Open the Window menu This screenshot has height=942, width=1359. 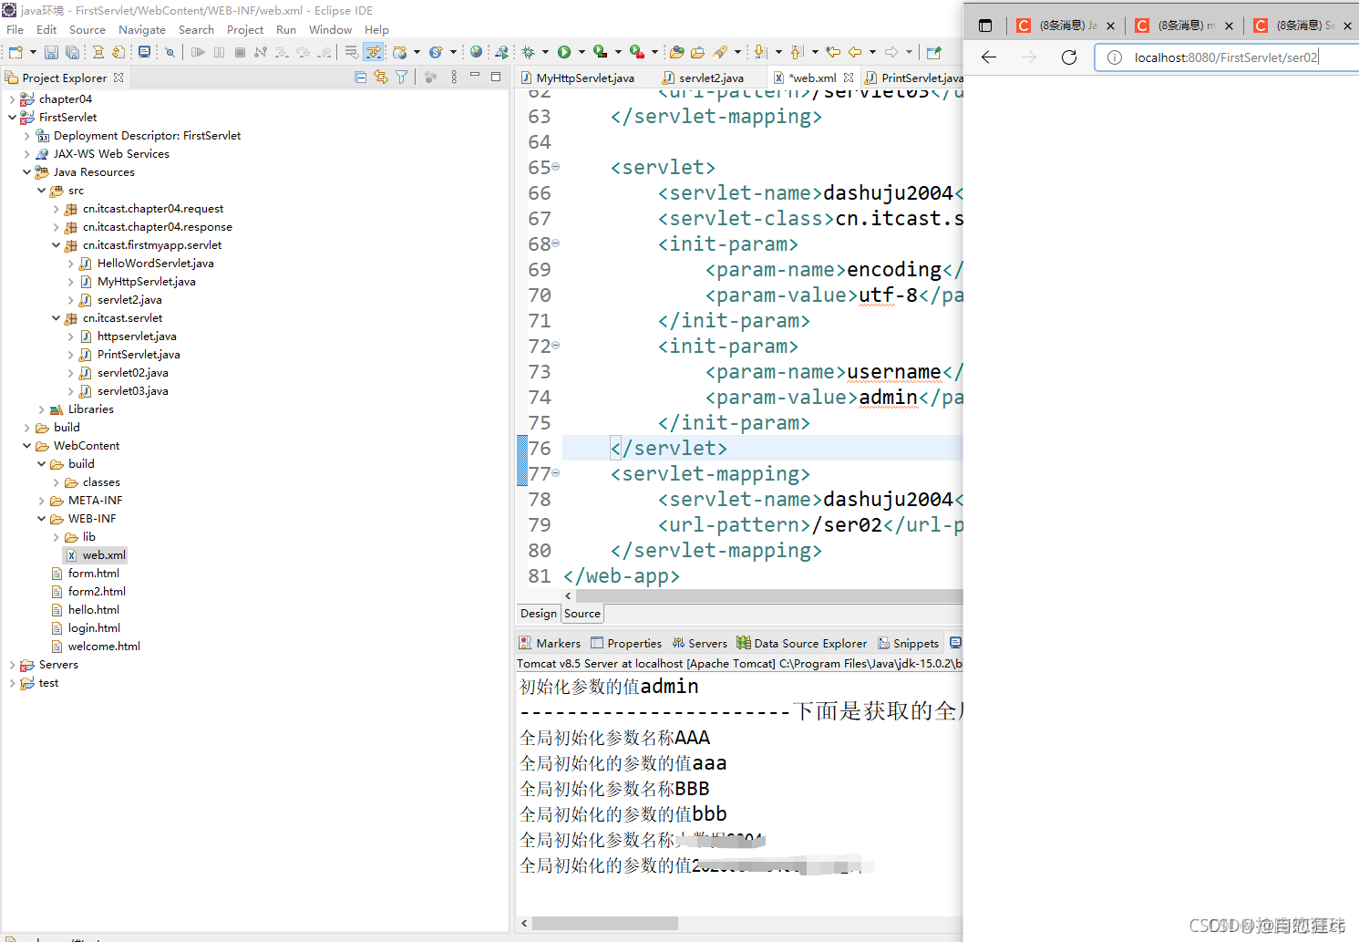[x=330, y=29]
